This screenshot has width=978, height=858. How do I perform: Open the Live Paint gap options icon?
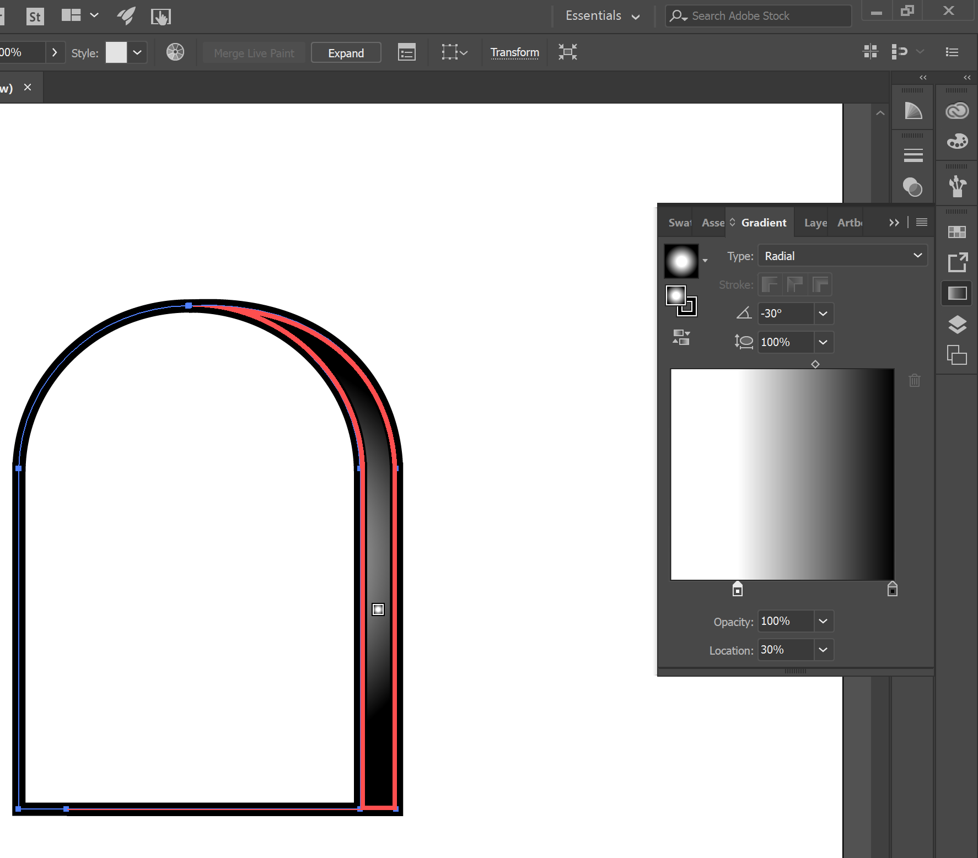pyautogui.click(x=406, y=52)
